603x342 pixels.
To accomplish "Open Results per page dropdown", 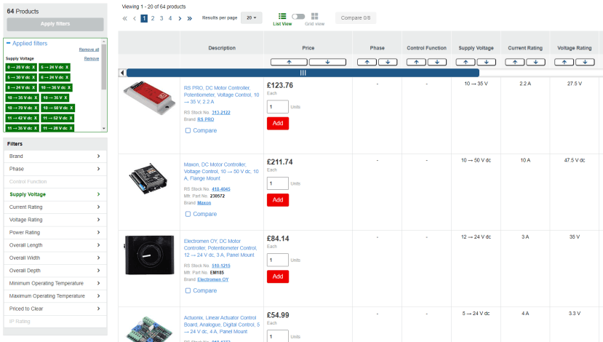I will pyautogui.click(x=252, y=17).
